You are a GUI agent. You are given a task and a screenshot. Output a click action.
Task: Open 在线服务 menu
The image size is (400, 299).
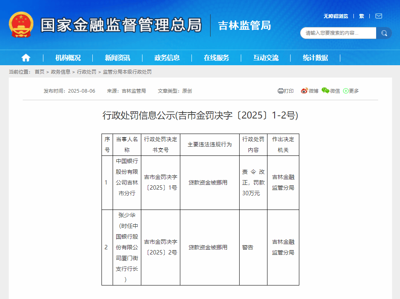pos(217,58)
